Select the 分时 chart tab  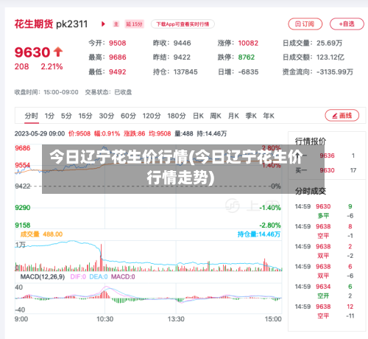32,116
